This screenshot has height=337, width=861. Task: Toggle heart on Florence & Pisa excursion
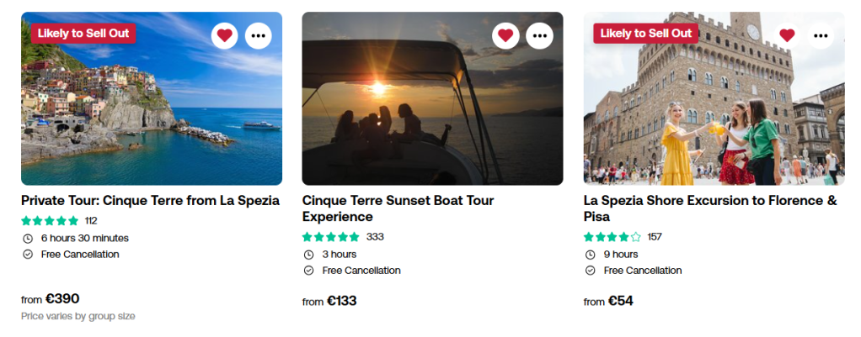pos(787,35)
